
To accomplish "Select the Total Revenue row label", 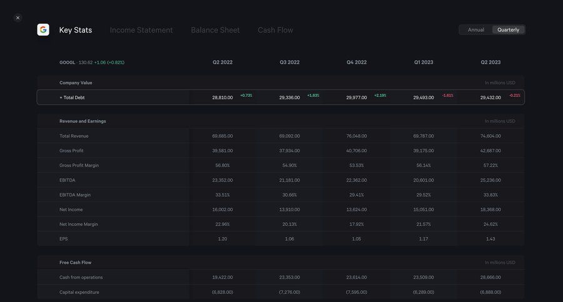I will pos(74,136).
